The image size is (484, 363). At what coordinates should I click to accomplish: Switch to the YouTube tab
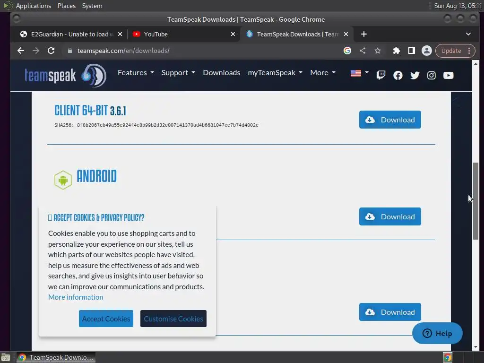tap(183, 34)
